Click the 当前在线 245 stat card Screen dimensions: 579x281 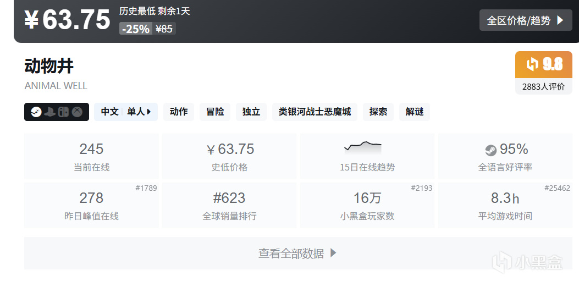[92, 156]
